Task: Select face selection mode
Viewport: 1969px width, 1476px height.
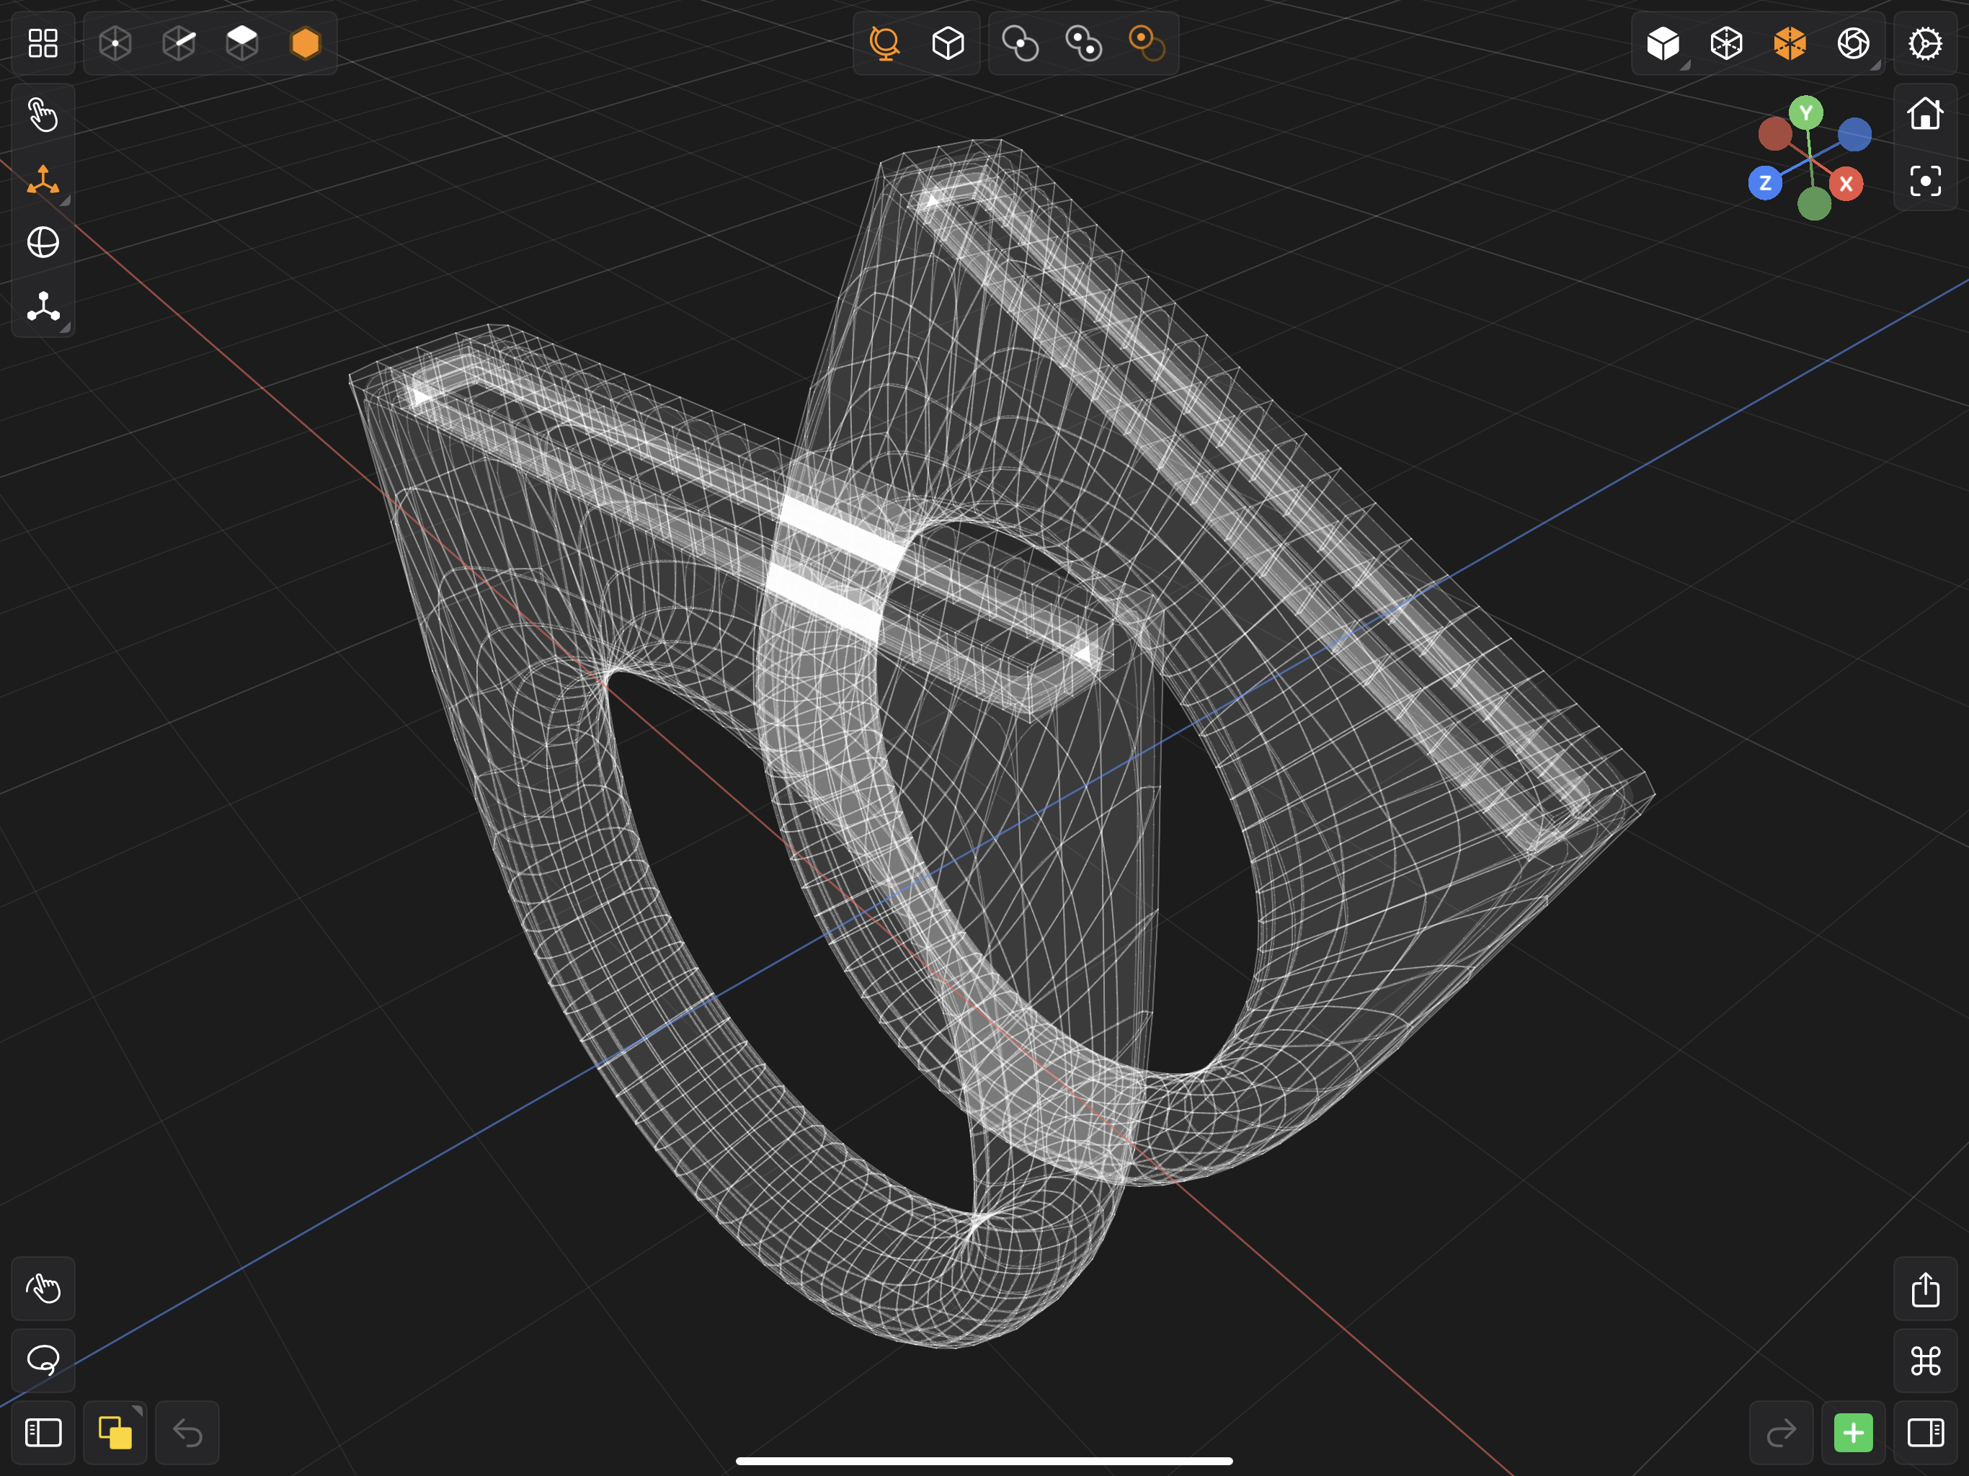Action: click(x=242, y=43)
